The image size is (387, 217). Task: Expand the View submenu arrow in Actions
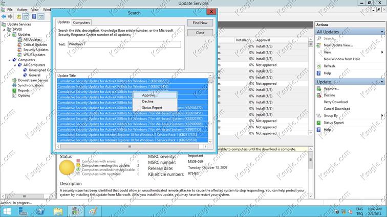click(x=382, y=52)
